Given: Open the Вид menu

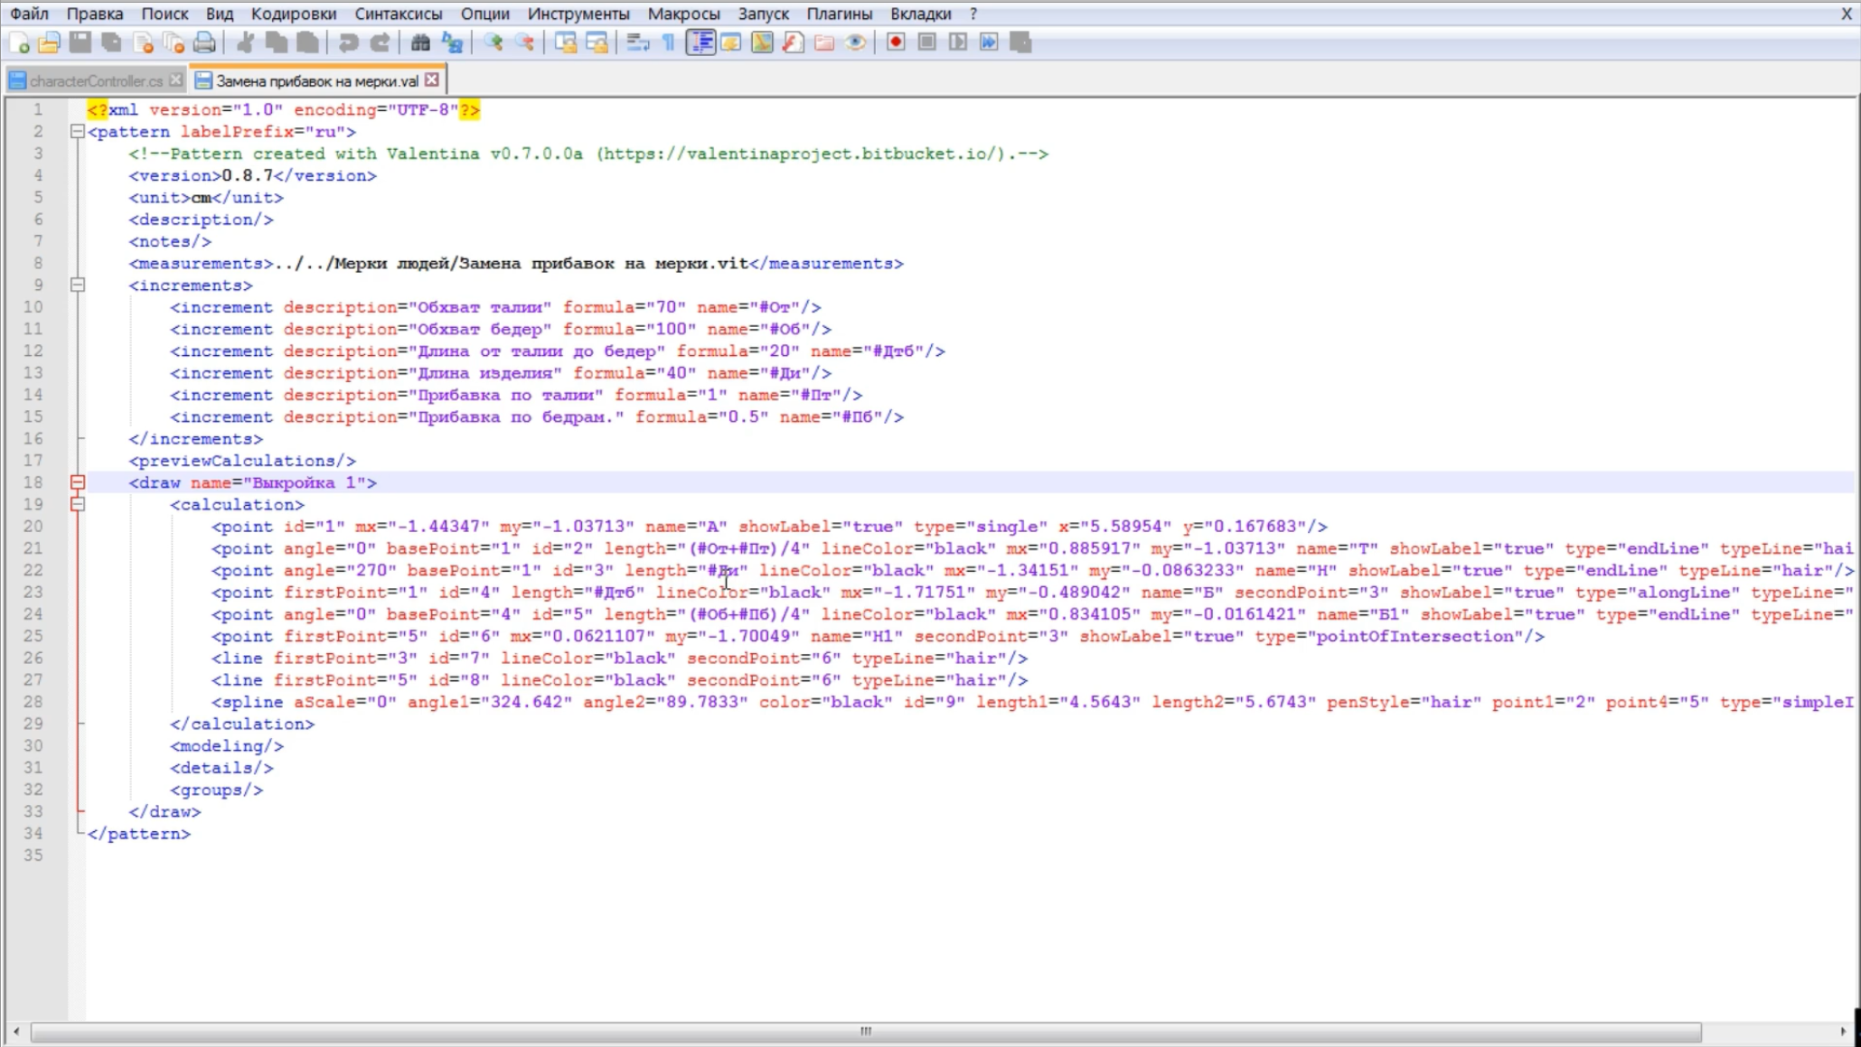Looking at the screenshot, I should 220,14.
